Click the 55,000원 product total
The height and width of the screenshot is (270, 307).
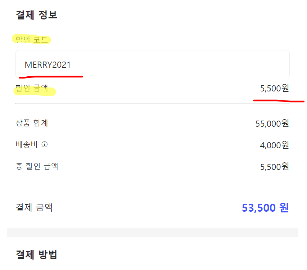point(272,123)
